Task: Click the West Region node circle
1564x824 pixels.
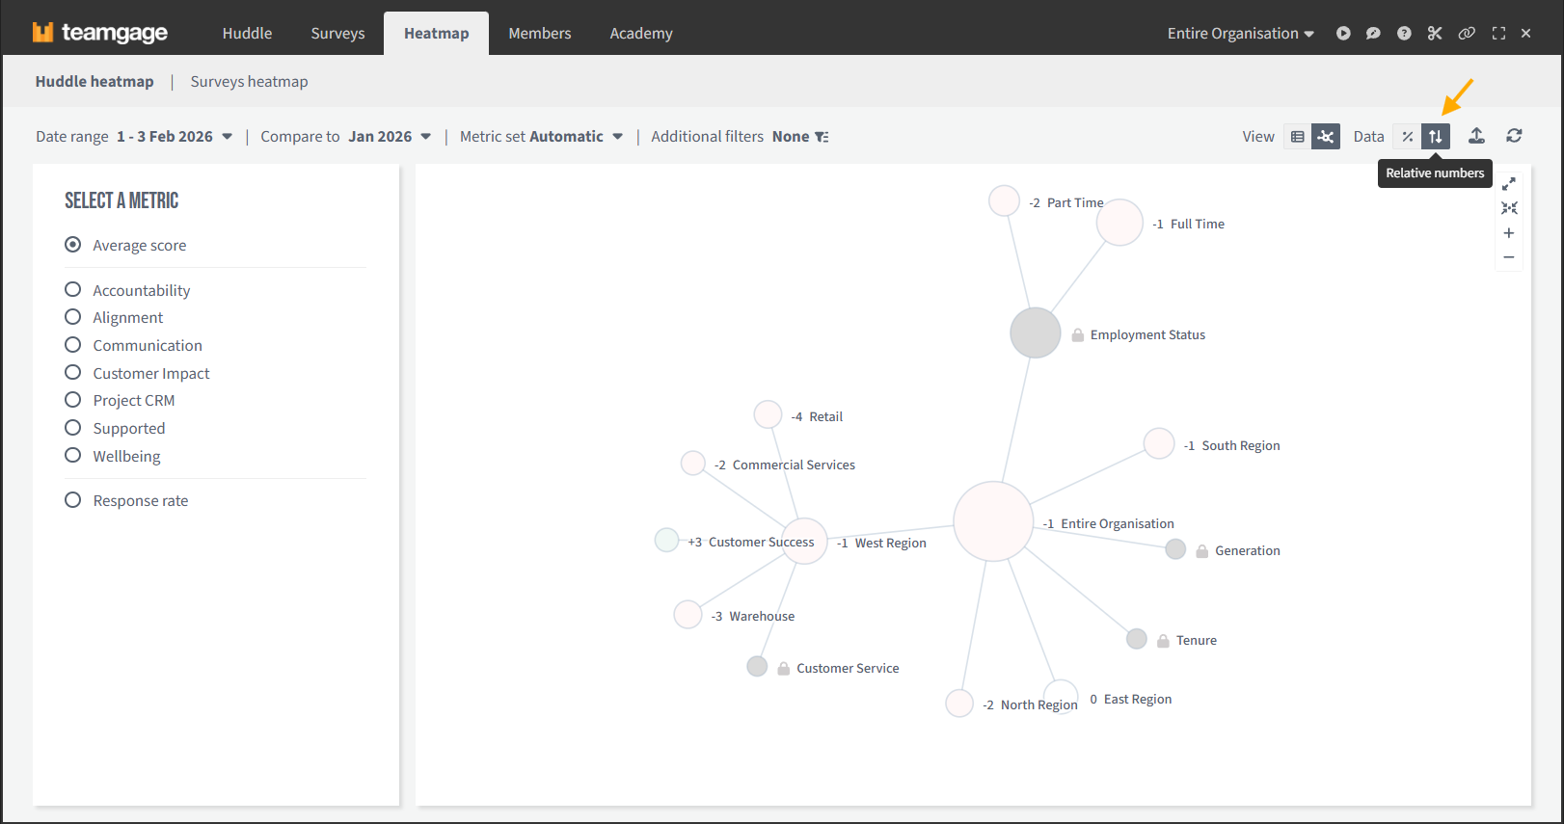Action: (804, 541)
